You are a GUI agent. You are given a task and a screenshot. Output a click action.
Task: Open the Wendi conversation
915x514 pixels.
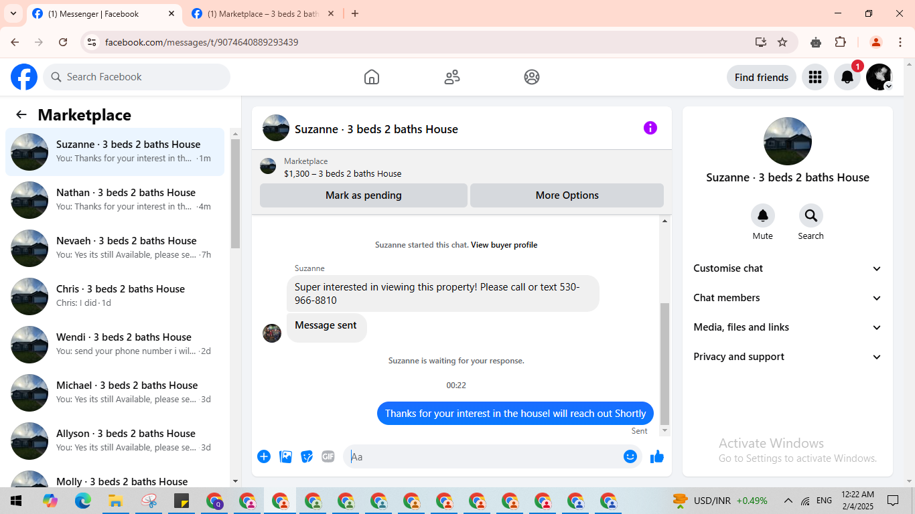pos(115,345)
